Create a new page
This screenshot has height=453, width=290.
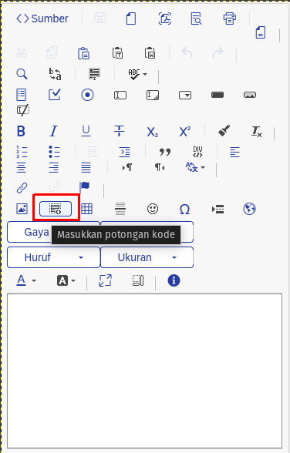131,18
